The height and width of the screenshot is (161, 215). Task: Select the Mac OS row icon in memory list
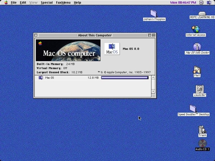[x=41, y=78]
